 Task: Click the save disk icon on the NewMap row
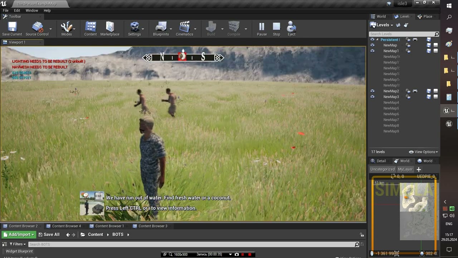pyautogui.click(x=429, y=45)
